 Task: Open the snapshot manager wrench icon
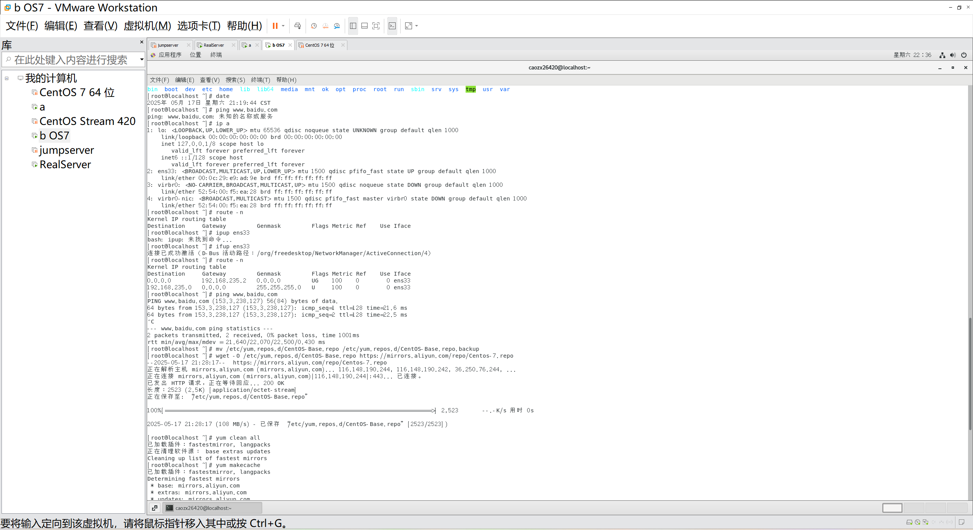(x=337, y=26)
